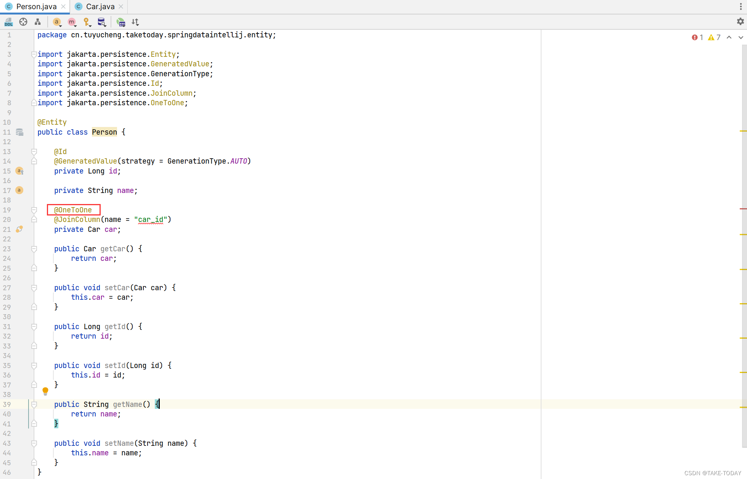Open the entity hierarchy diagram icon

click(x=37, y=22)
